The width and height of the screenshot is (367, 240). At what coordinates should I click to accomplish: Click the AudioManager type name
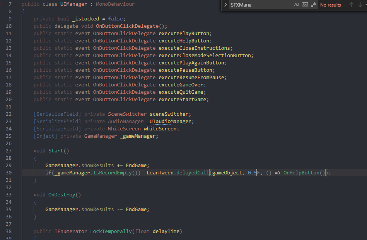(x=126, y=122)
